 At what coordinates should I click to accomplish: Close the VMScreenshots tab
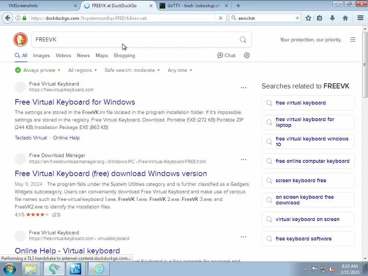(x=75, y=6)
